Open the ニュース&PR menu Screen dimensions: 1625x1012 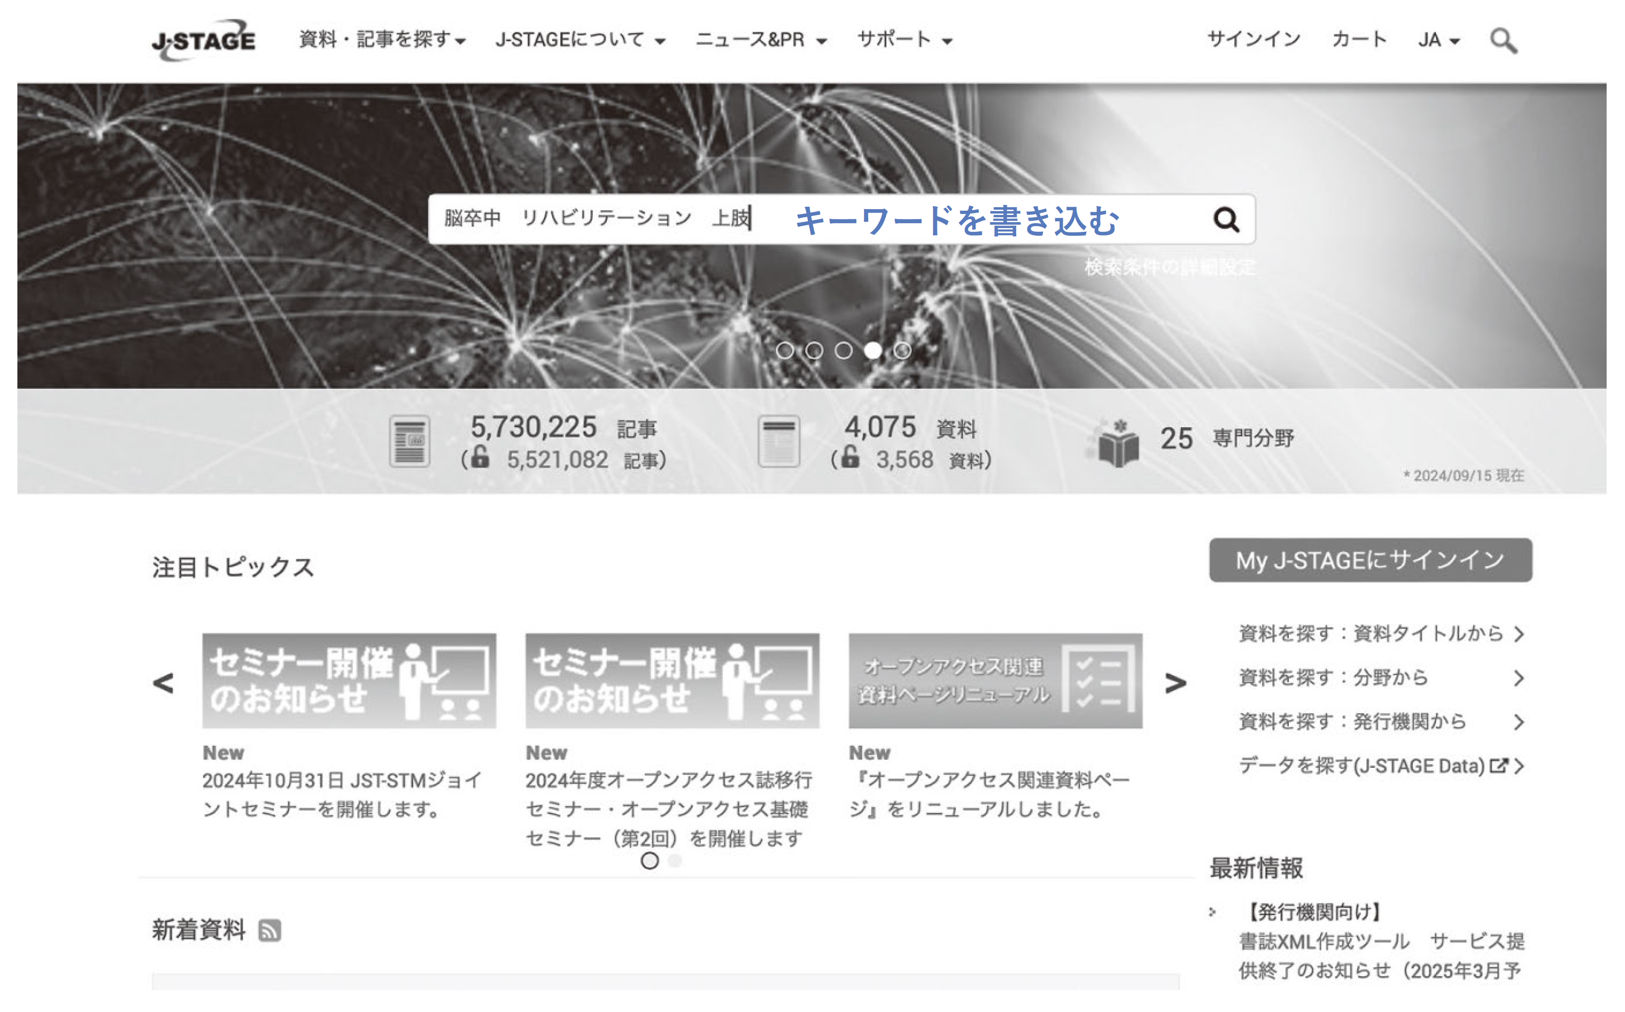pos(761,40)
